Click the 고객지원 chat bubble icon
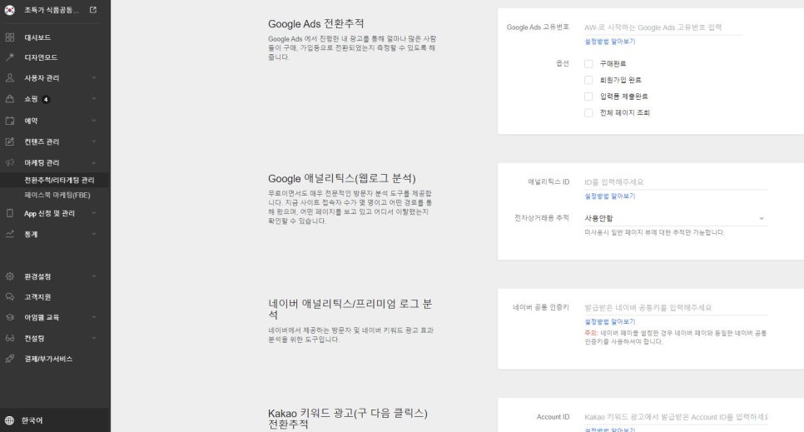This screenshot has width=804, height=432. pyautogui.click(x=10, y=297)
